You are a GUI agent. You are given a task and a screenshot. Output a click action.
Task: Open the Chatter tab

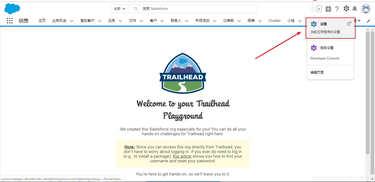pyautogui.click(x=275, y=21)
